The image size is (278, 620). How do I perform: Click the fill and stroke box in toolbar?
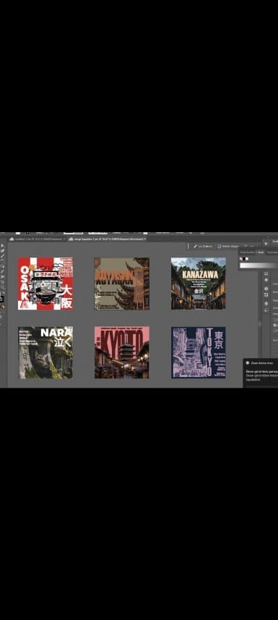(2, 300)
